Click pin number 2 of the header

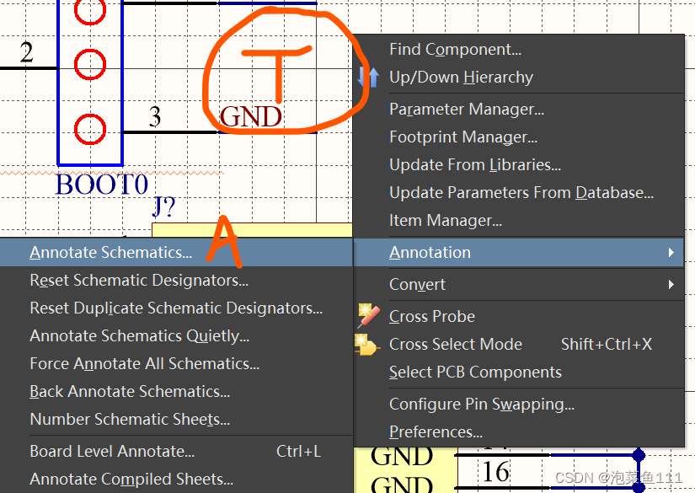point(27,52)
